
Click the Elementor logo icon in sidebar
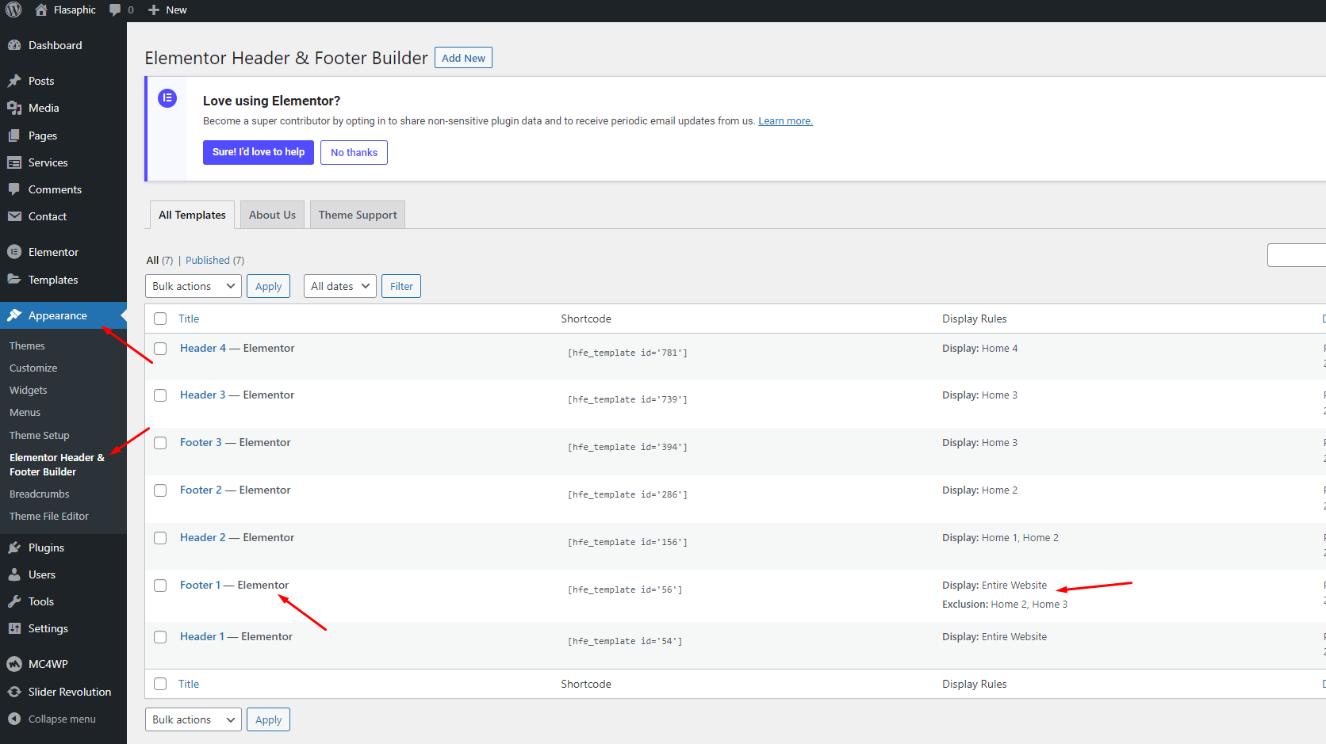click(x=14, y=252)
